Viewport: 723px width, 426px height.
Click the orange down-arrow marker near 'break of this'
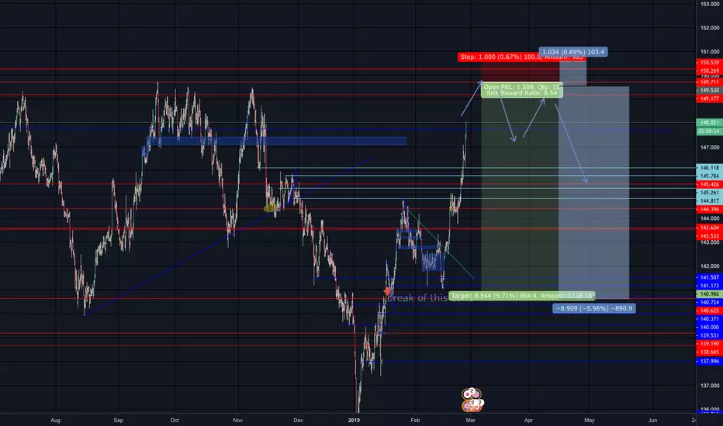(x=387, y=291)
